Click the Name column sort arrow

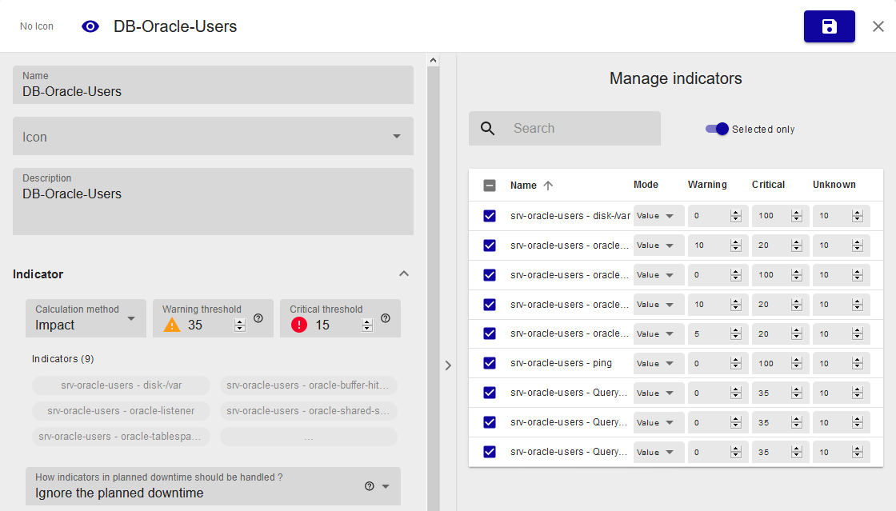(x=548, y=186)
